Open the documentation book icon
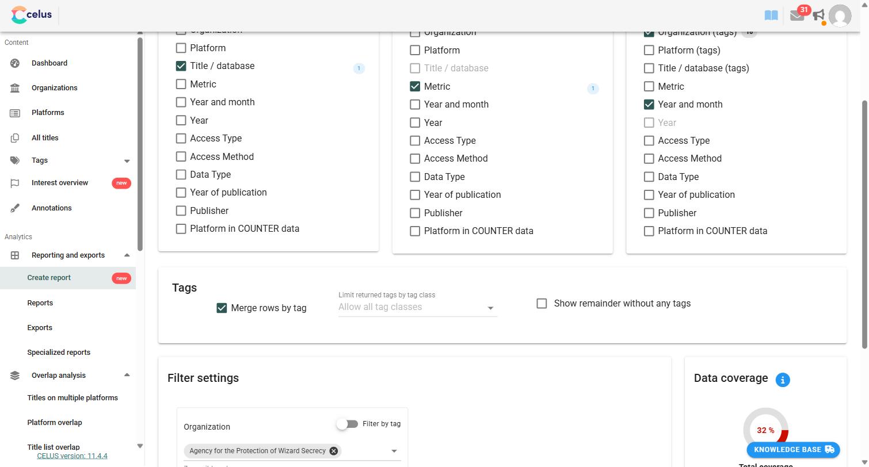This screenshot has width=869, height=467. point(771,16)
